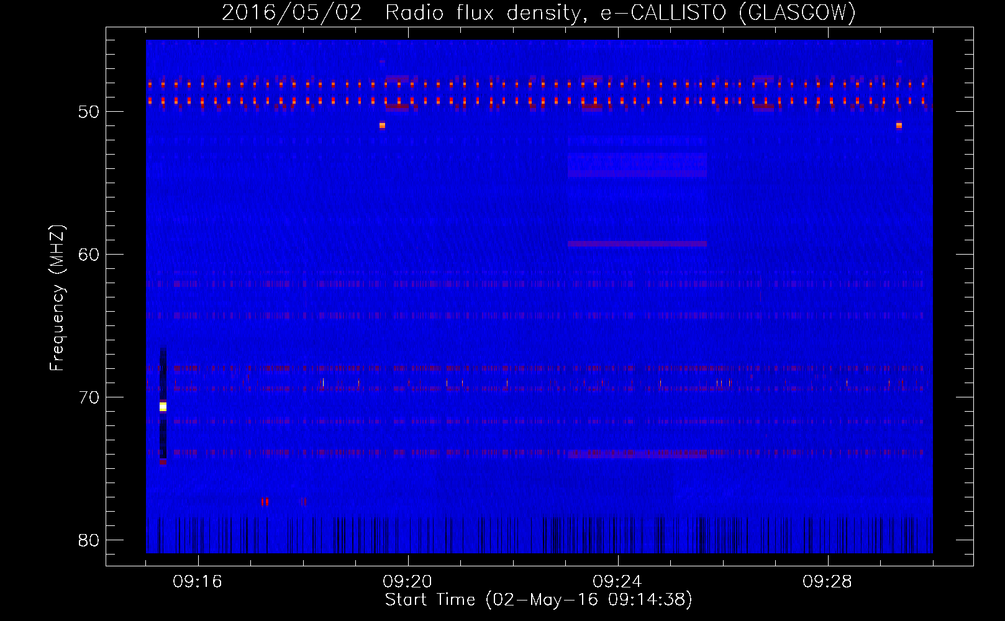Click the time tick label "09:20"

[x=407, y=582]
